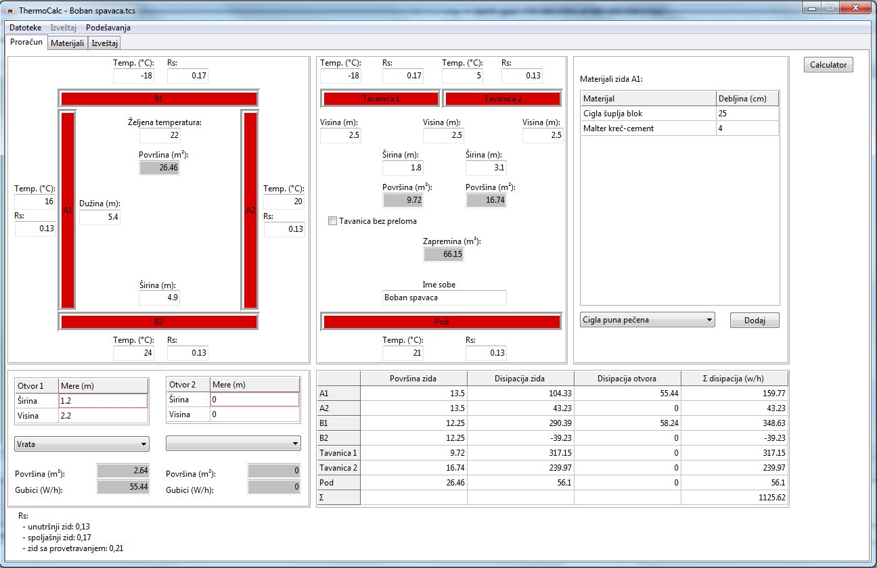Screen dimensions: 877x568
Task: Expand the empty Otvor 2 type dropdown
Action: point(233,444)
